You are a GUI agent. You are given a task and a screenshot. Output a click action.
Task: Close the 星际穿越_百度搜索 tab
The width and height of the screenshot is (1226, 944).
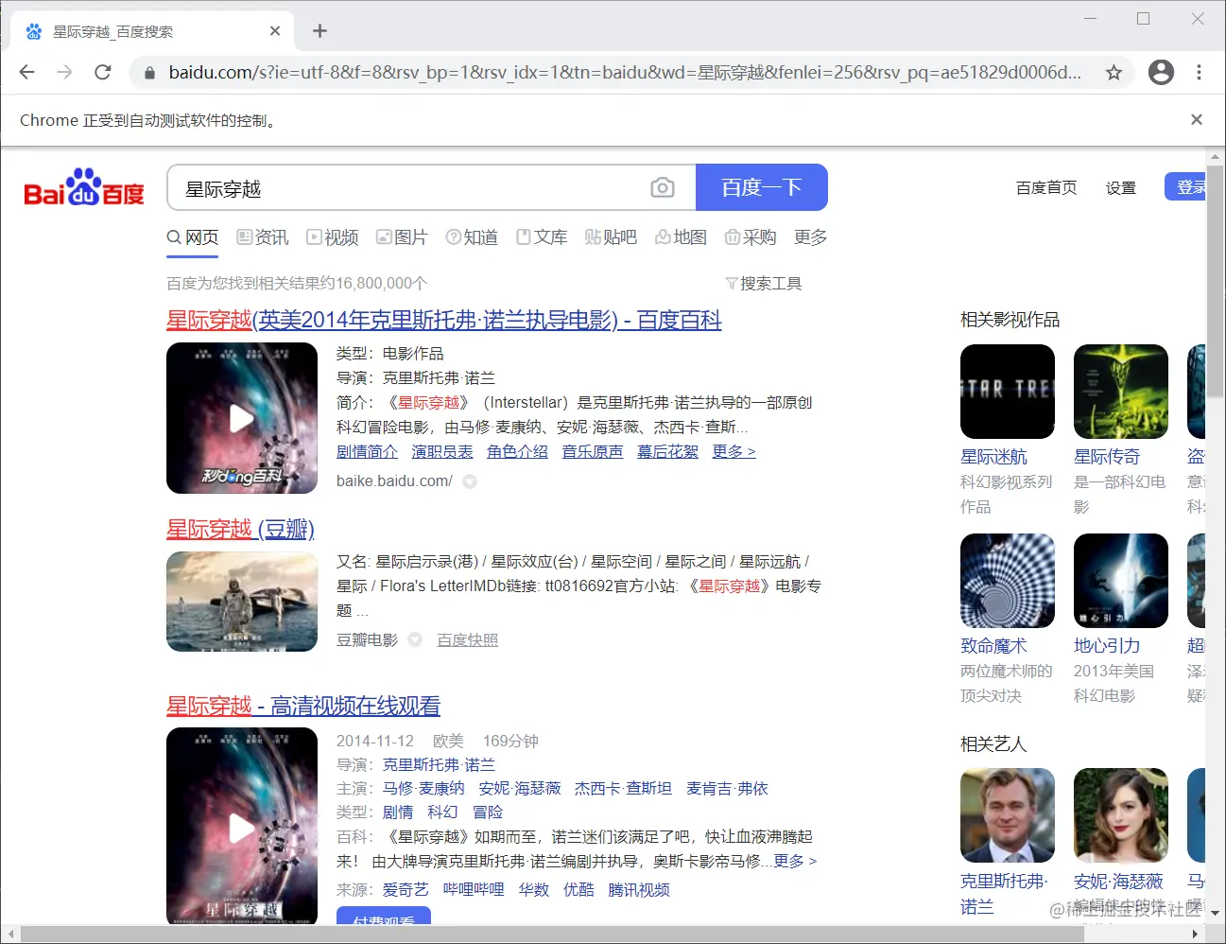[275, 31]
